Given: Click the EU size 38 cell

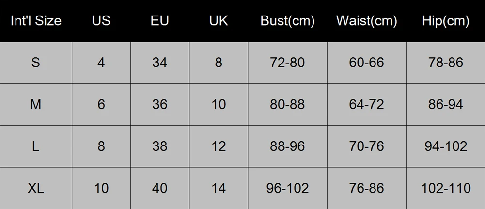Looking at the screenshot, I should click(159, 146).
